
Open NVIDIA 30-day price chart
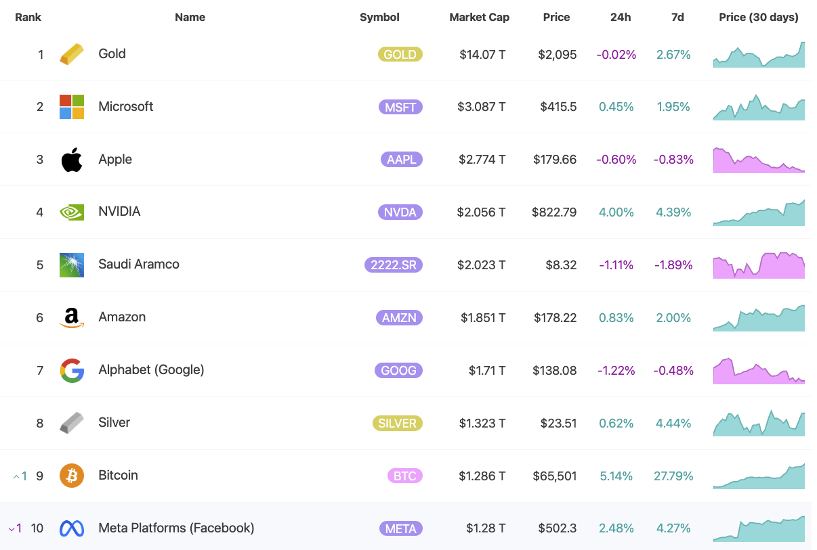(x=759, y=212)
